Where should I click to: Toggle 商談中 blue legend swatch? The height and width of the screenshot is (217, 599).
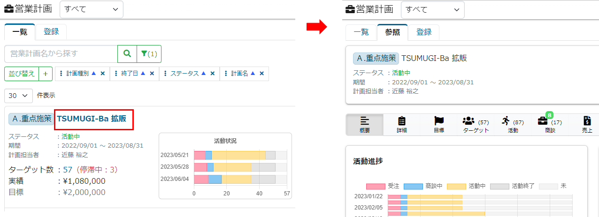tap(413, 186)
